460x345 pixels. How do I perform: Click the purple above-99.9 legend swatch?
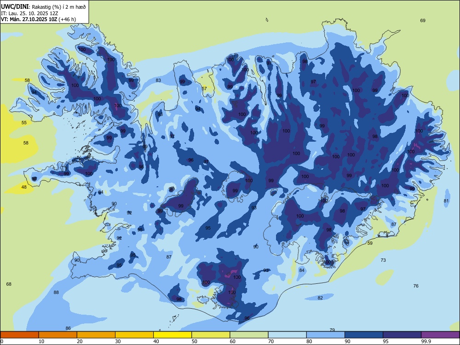click(440, 335)
